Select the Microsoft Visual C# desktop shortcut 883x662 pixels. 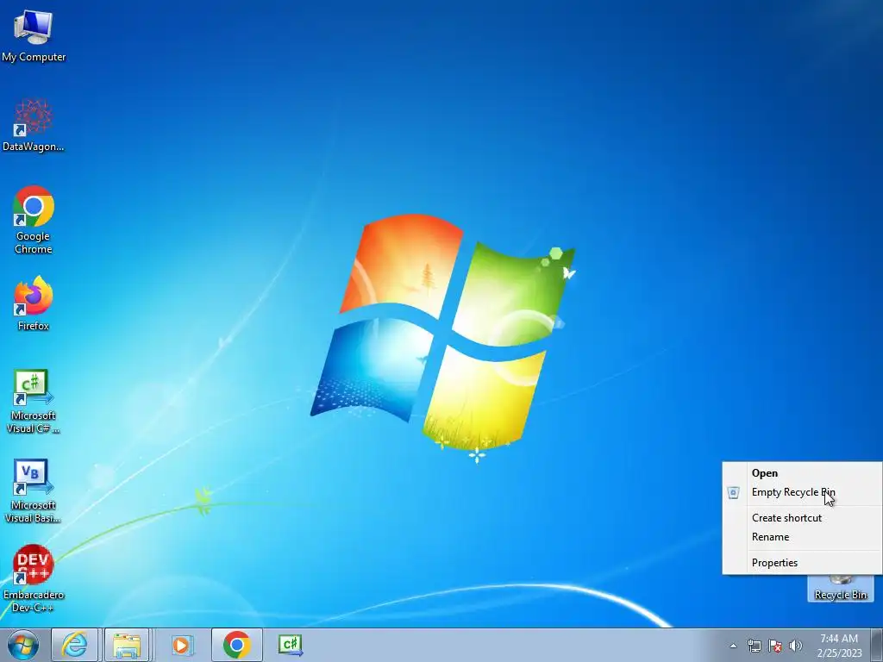click(x=34, y=401)
